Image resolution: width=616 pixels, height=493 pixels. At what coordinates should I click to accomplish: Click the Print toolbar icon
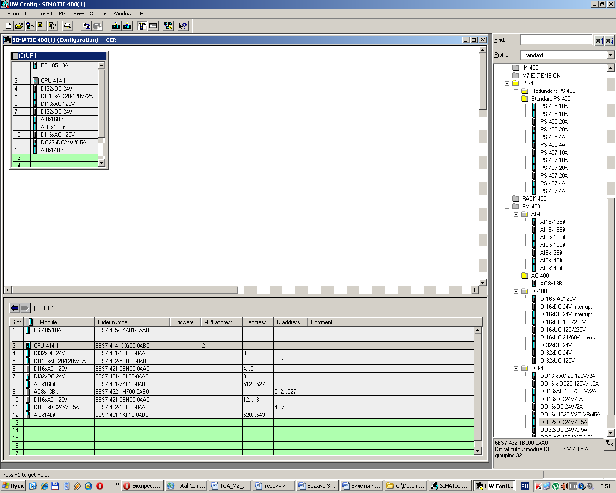(x=67, y=26)
